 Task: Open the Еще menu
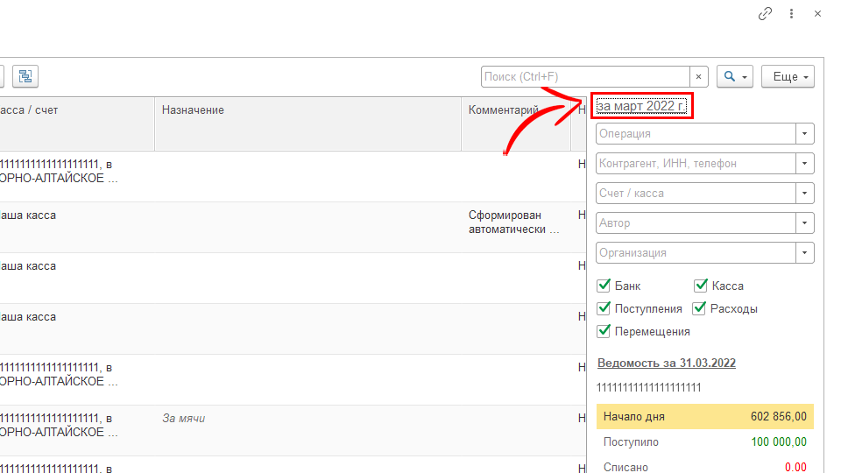point(788,77)
